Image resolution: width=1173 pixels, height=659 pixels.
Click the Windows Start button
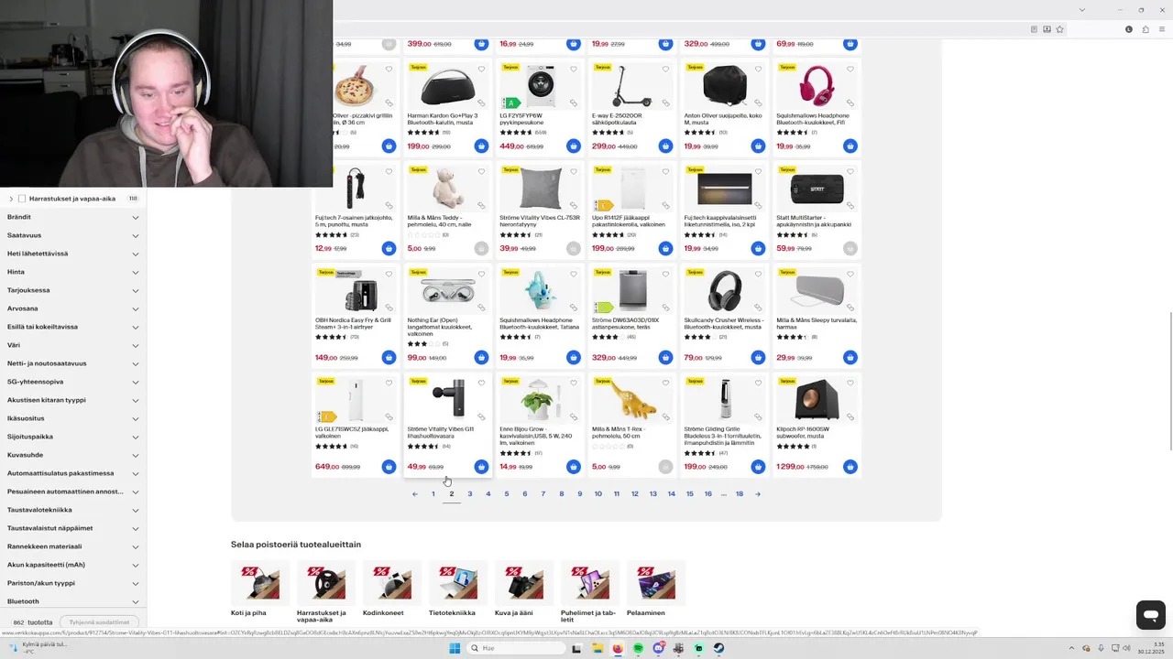coord(454,648)
